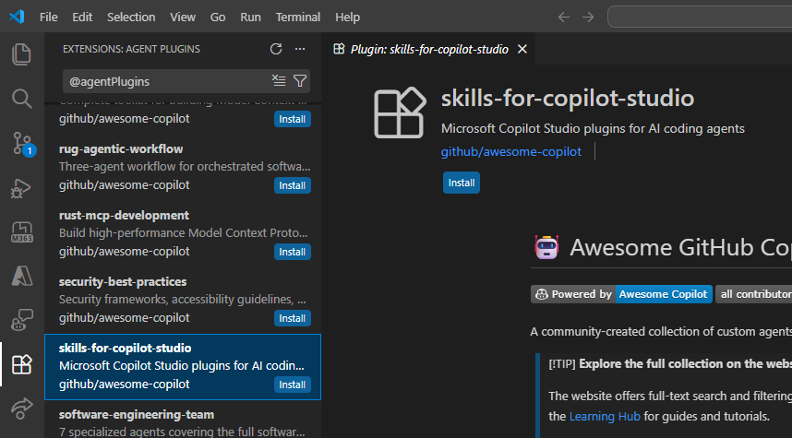Install skills-for-copilot-studio from the list
Screen dimensions: 792x438
(293, 385)
